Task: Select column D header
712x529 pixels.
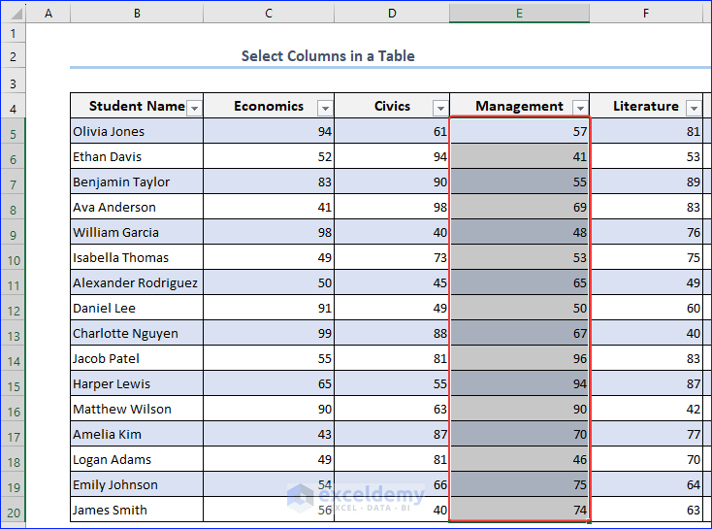Action: 392,14
